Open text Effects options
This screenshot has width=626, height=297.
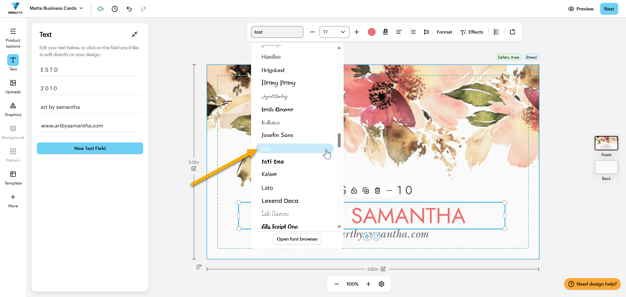[x=472, y=32]
